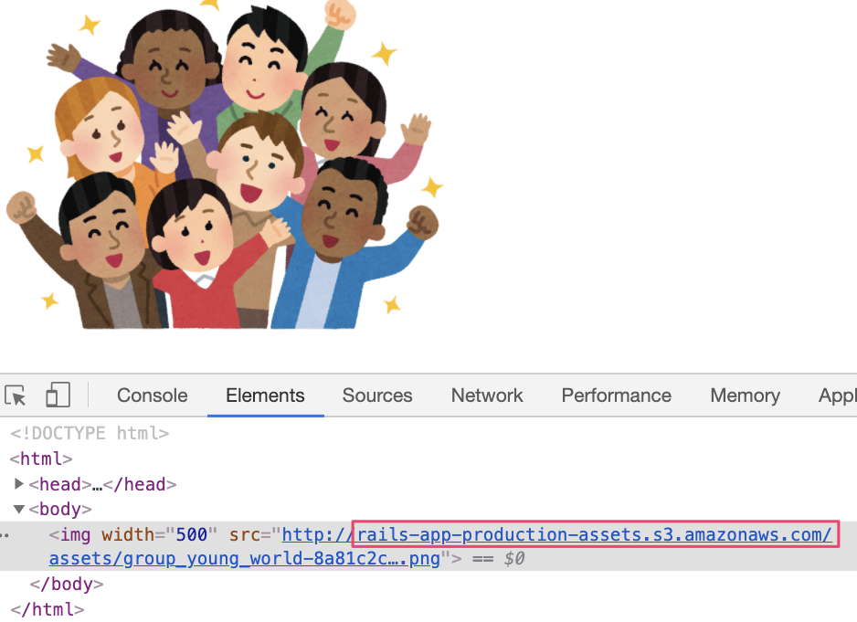Click the group_young_world png filename link
The image size is (857, 622).
[x=245, y=559]
